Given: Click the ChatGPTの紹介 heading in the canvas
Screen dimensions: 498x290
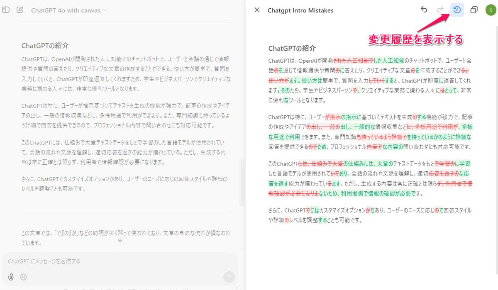Looking at the screenshot, I should coord(292,49).
